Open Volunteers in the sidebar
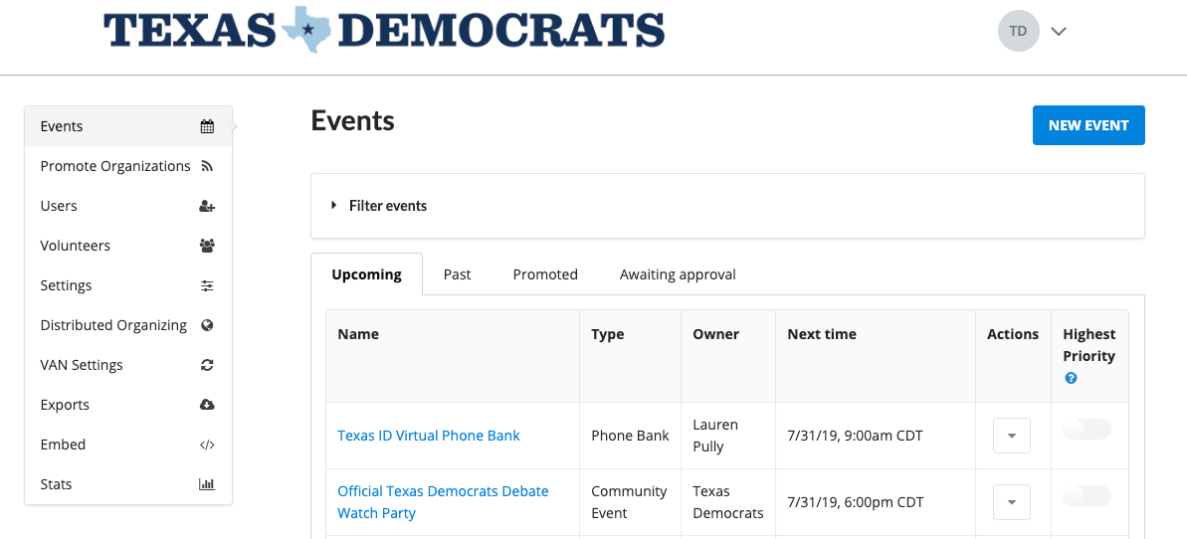The image size is (1187, 539). pos(128,246)
